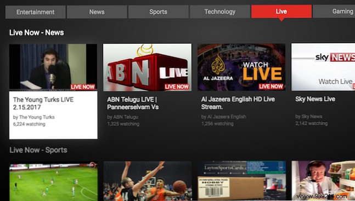The width and height of the screenshot is (355, 201).
Task: Click LIVE NOW badge on Al Jazeera thumbnail
Action: (271, 87)
